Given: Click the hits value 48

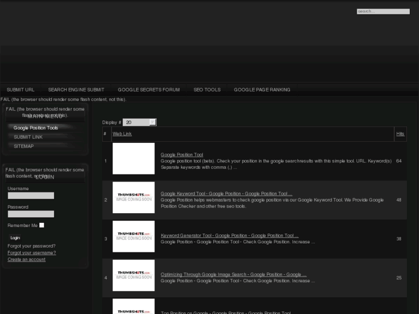Looking at the screenshot, I should coord(399,200).
